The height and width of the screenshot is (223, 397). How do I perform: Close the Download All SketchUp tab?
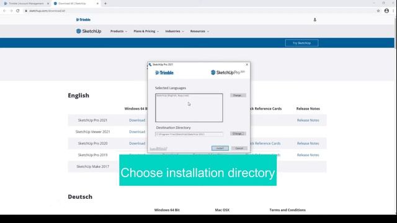[97, 4]
